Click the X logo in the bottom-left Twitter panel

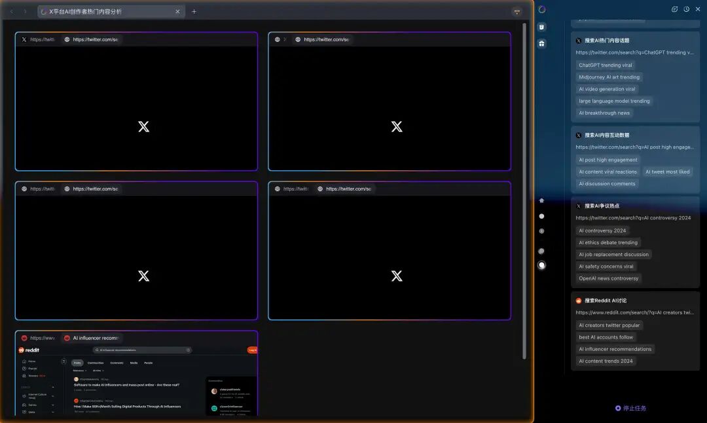(x=143, y=276)
